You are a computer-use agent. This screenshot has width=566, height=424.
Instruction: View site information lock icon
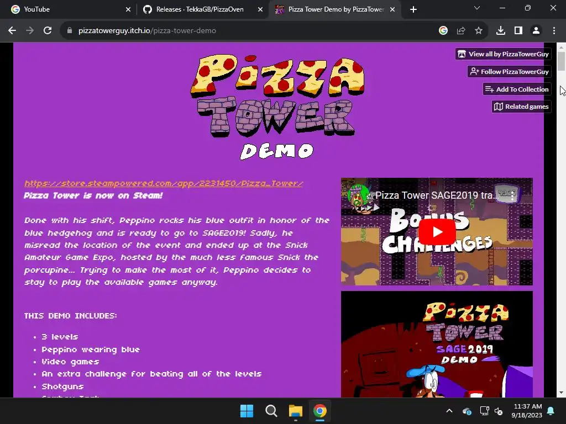[x=70, y=31]
